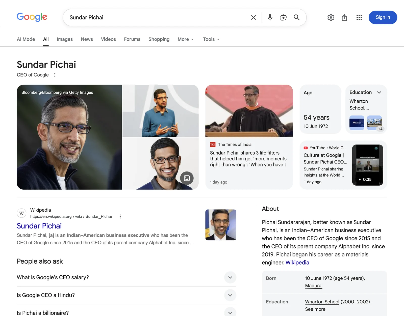The height and width of the screenshot is (316, 404).
Task: Open the Wharton logo thumbnail
Action: [357, 123]
